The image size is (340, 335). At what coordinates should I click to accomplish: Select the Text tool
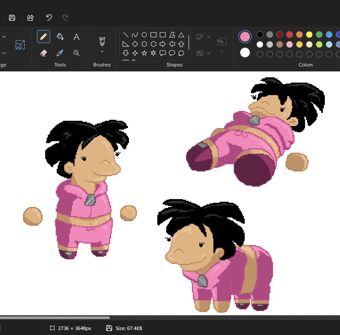click(76, 37)
